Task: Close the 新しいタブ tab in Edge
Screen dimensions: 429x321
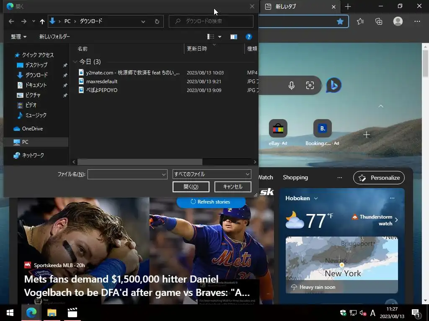Action: (x=333, y=7)
